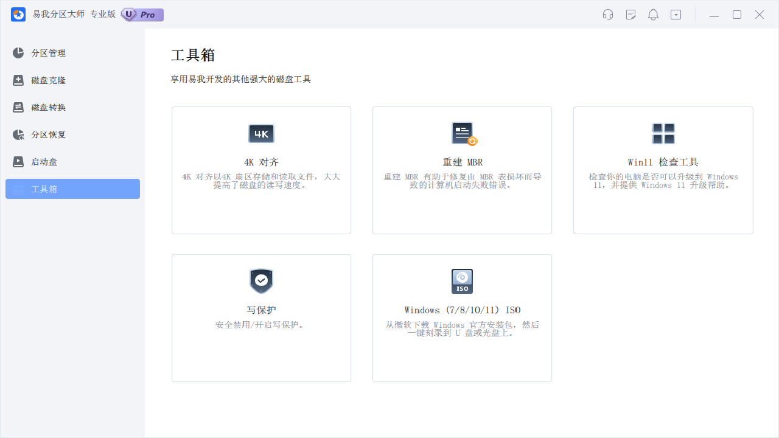Check notifications via the bell icon
779x438 pixels.
(x=653, y=14)
